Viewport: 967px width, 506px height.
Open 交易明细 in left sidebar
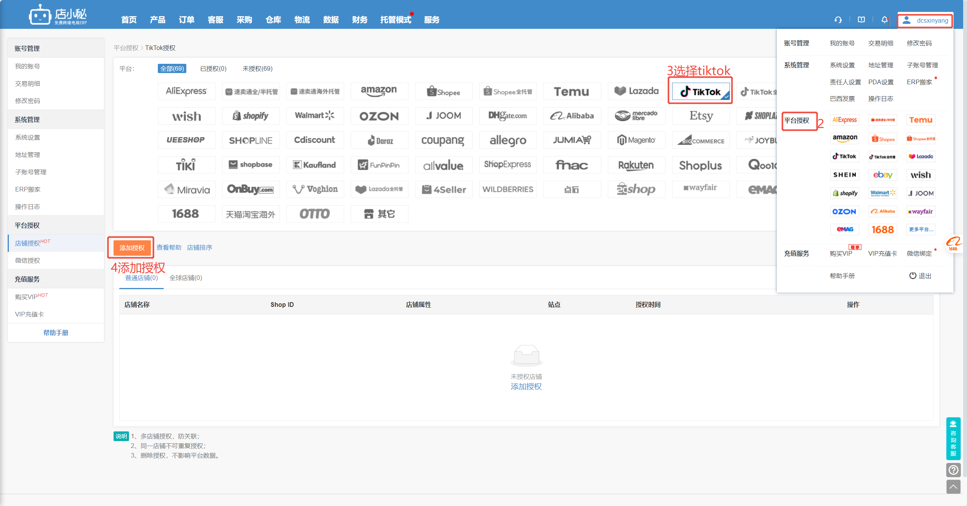click(x=56, y=83)
